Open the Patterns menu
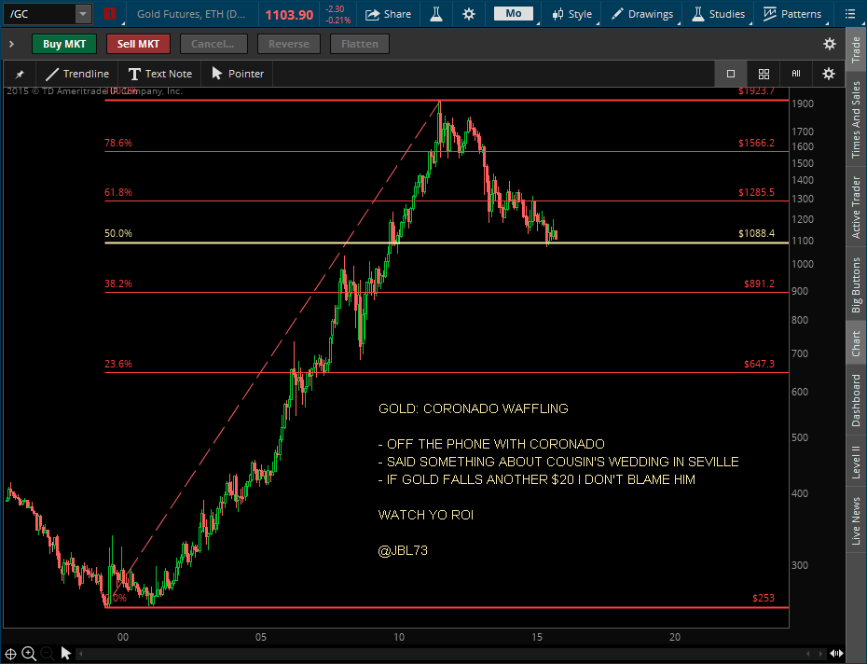Screen dimensions: 867x664 (792, 14)
